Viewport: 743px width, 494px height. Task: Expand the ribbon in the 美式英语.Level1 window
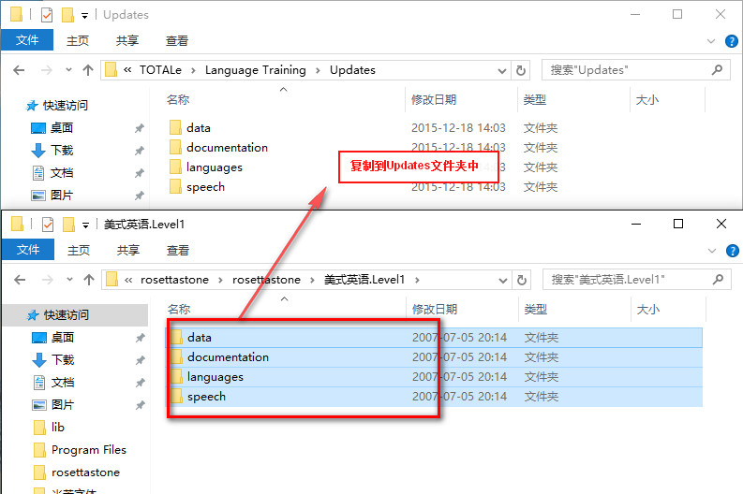coord(712,251)
